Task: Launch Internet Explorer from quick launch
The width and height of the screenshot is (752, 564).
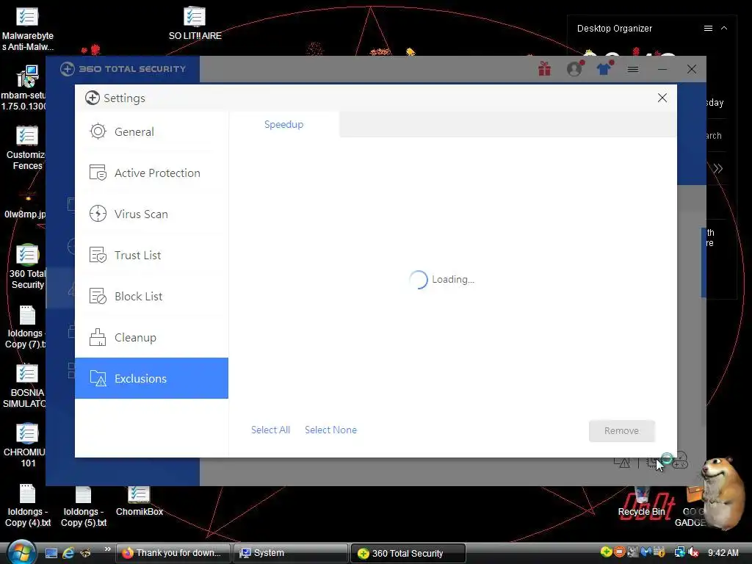Action: pos(68,553)
